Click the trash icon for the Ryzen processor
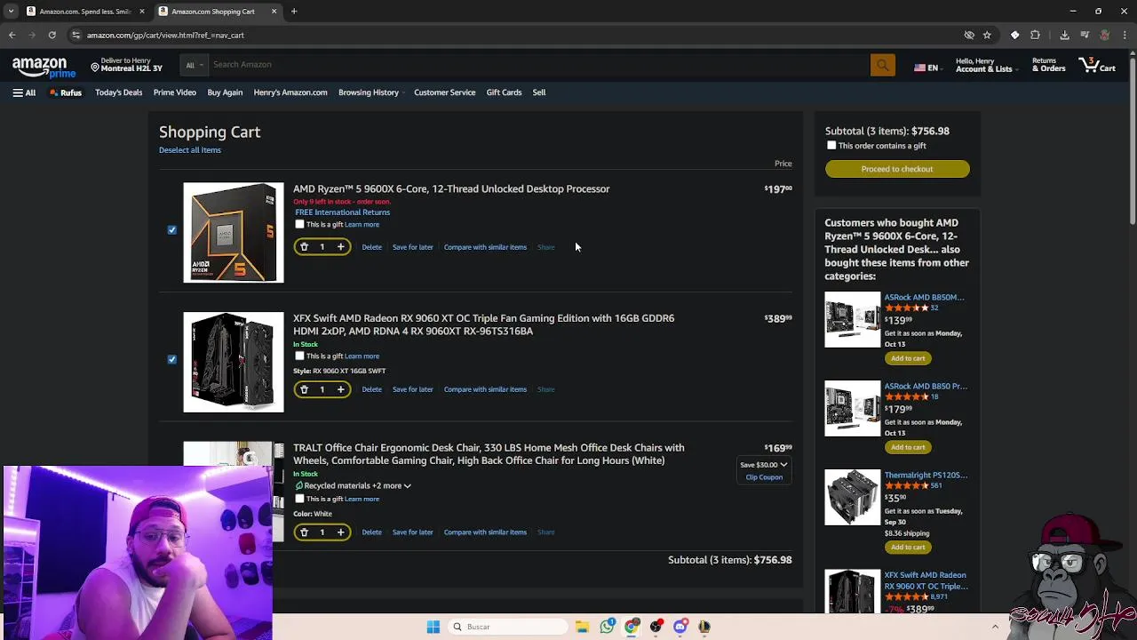The image size is (1137, 640). [x=304, y=247]
